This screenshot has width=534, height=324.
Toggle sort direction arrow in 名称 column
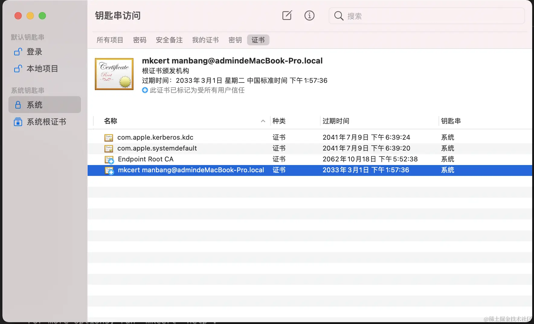pos(263,121)
